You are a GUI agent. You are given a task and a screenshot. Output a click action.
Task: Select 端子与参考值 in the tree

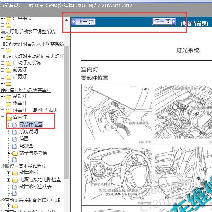(33, 153)
